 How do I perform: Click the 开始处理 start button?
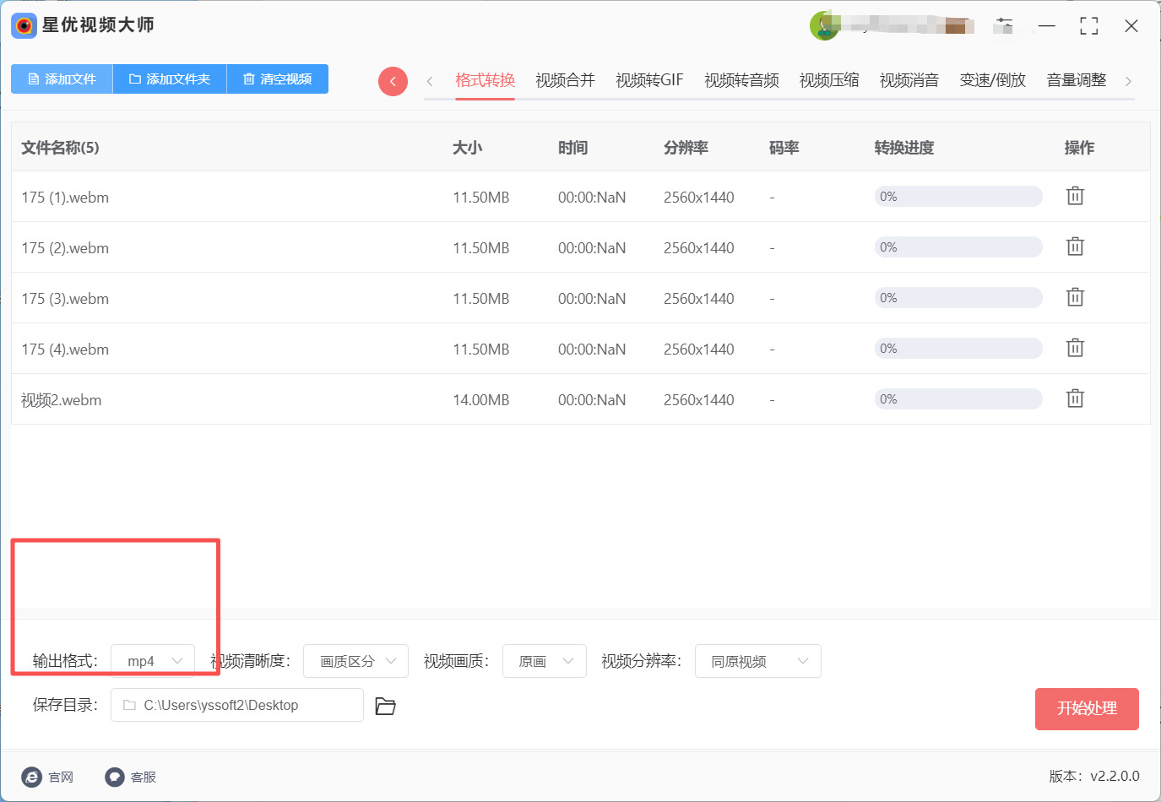[x=1087, y=708]
